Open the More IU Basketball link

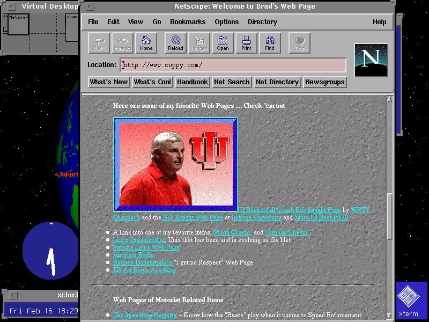tap(321, 217)
